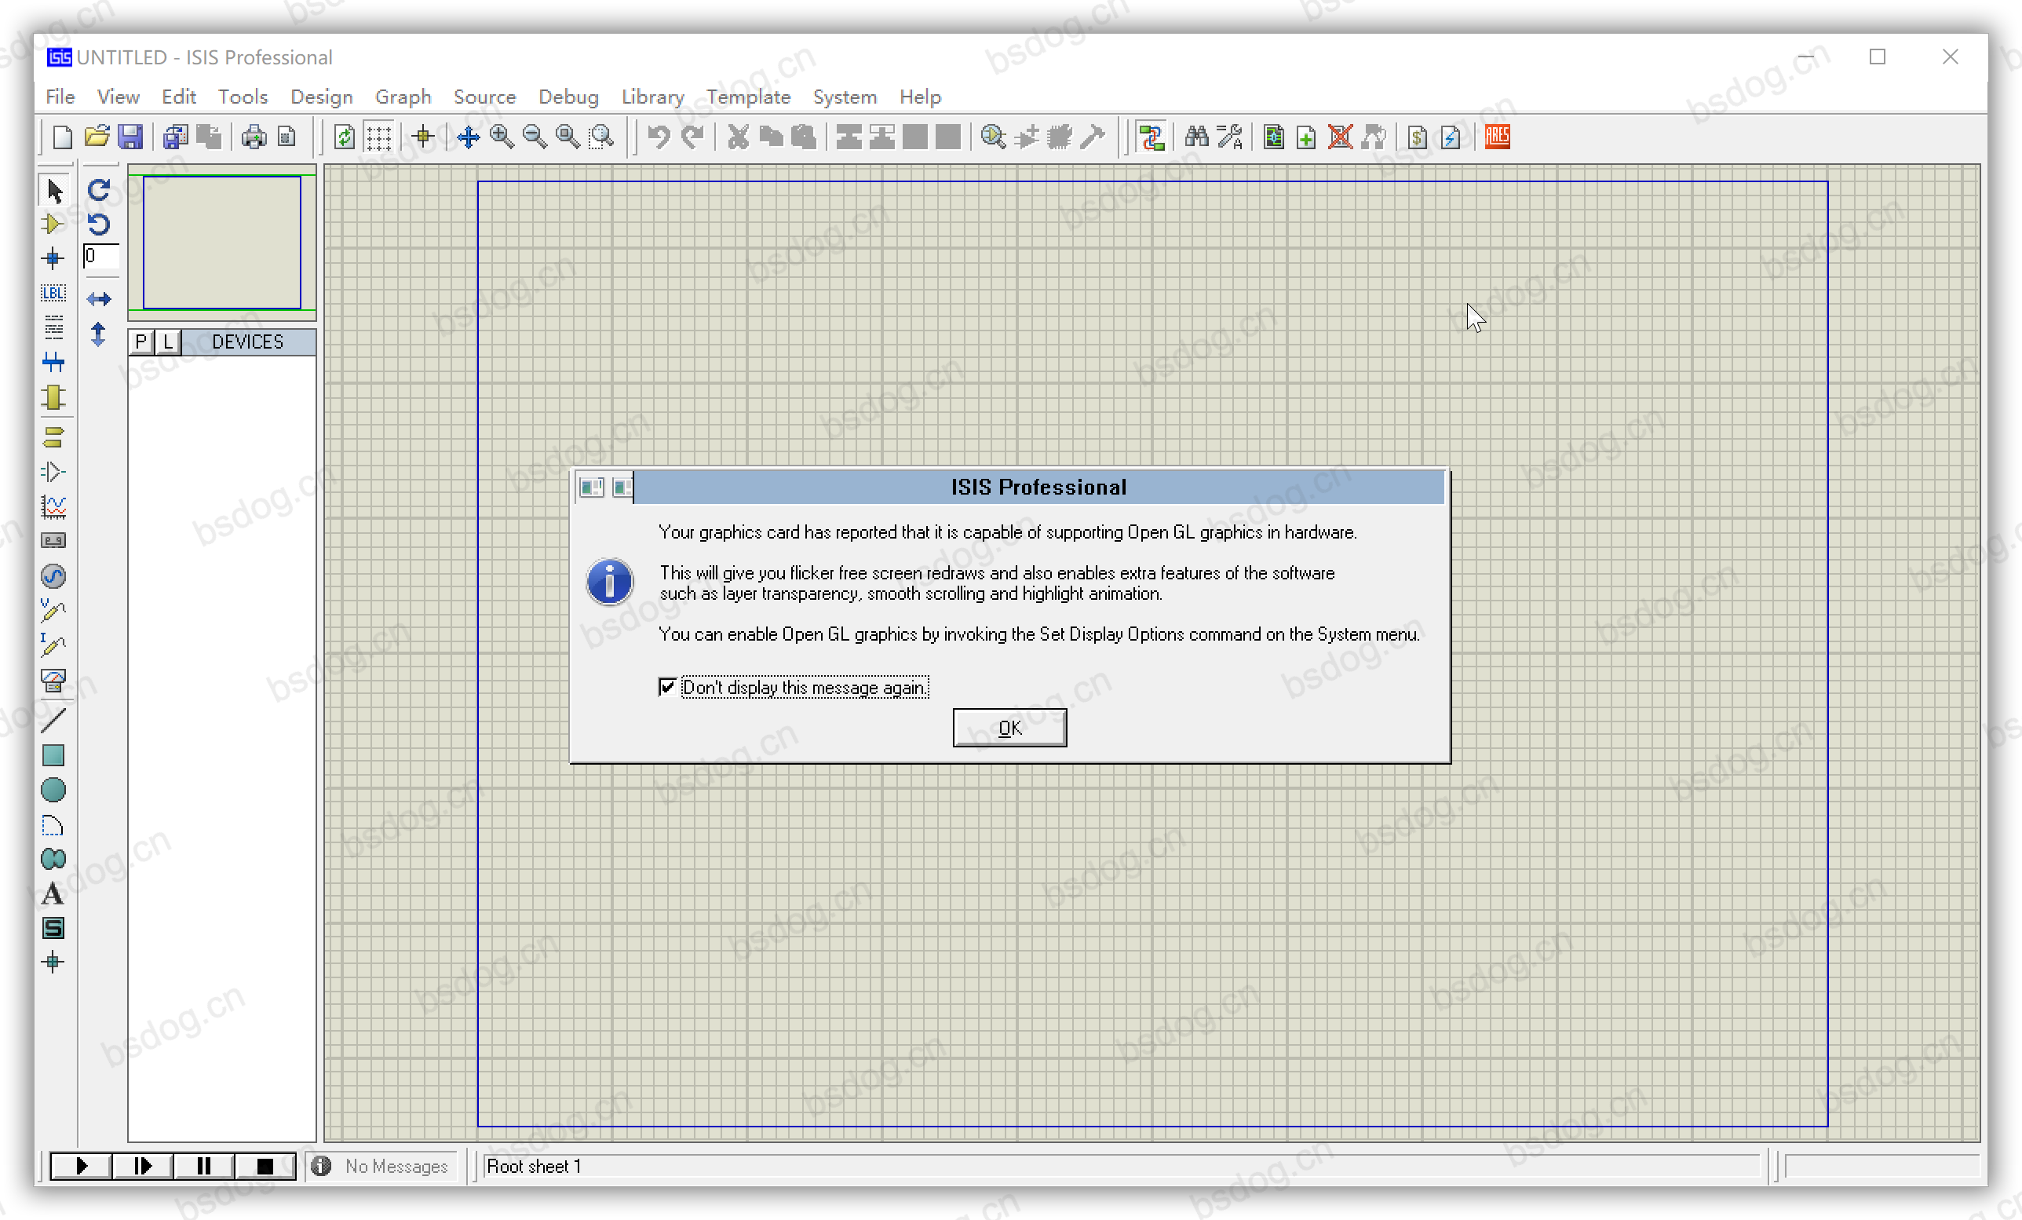Click the L library manager button
The width and height of the screenshot is (2022, 1220).
(167, 342)
